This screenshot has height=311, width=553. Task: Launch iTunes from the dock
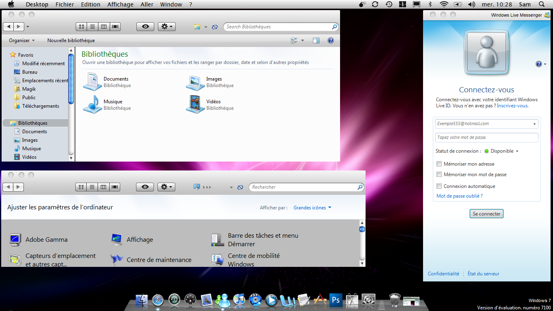coord(239,300)
